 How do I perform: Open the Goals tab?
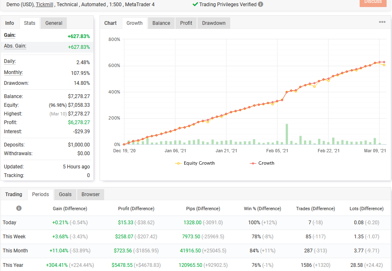[x=65, y=194]
